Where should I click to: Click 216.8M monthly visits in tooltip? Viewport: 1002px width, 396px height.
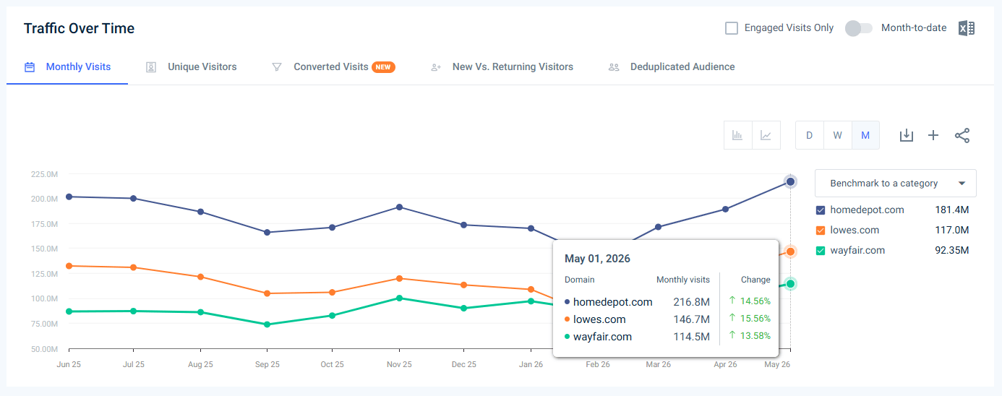click(x=692, y=302)
